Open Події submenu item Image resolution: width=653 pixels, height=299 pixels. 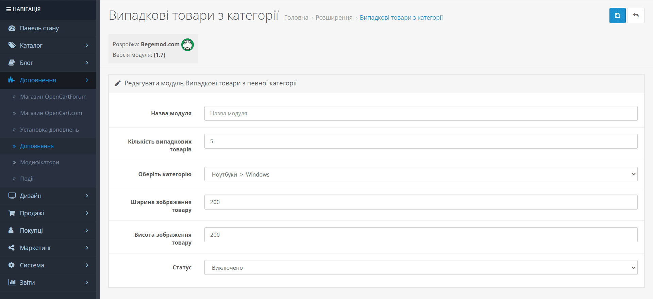[48, 179]
